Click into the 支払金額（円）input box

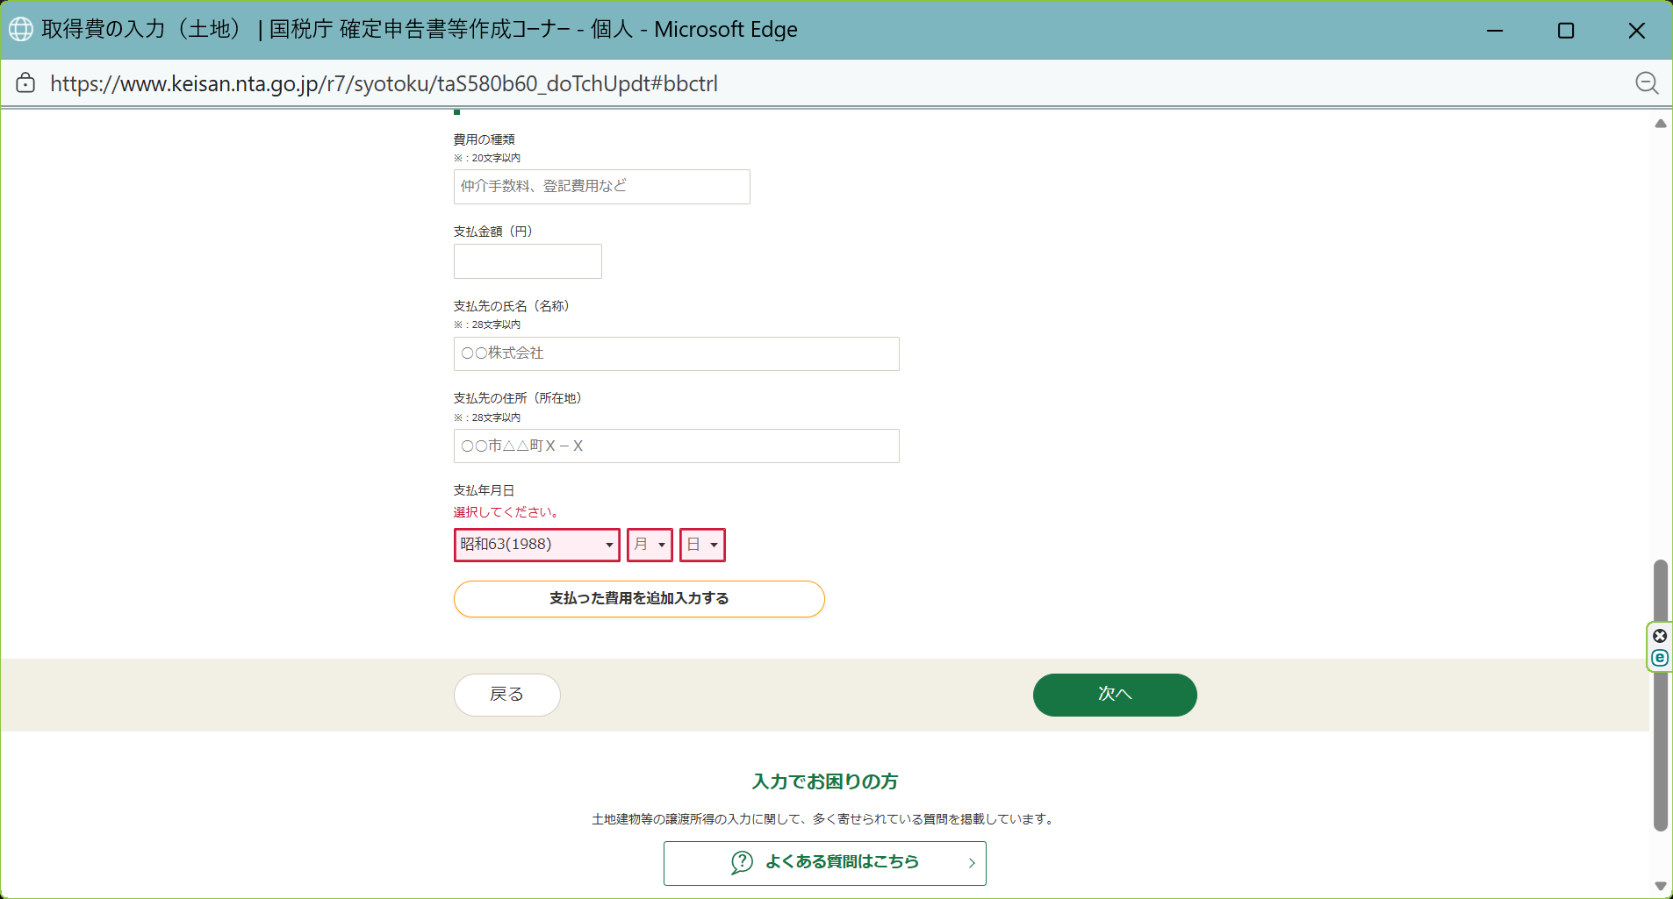click(x=528, y=261)
